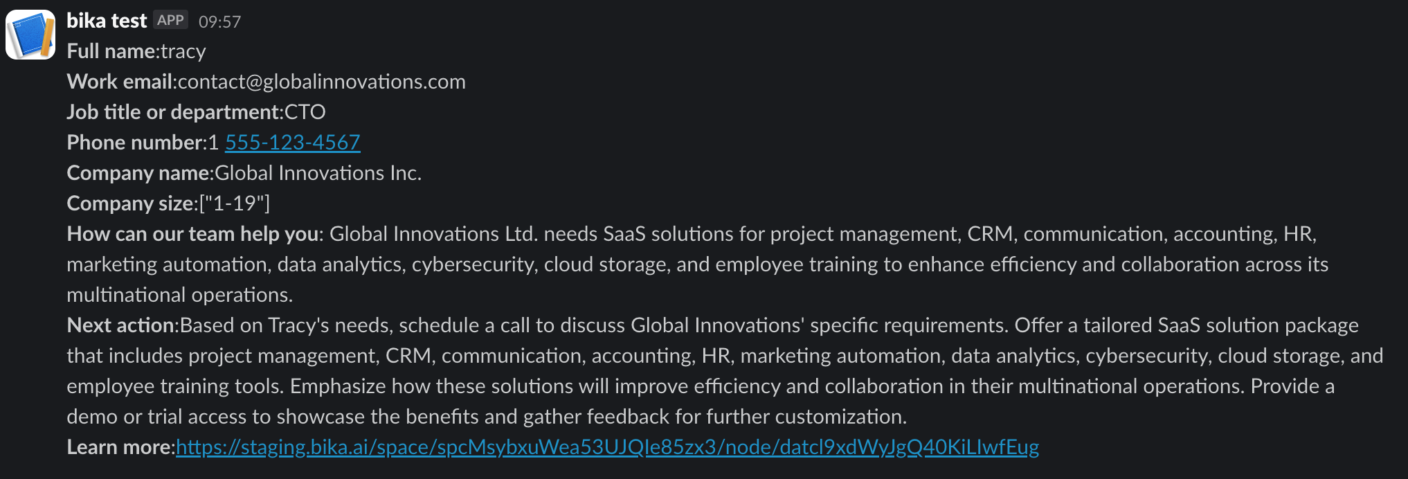This screenshot has width=1408, height=479.
Task: Click the Job title or department CTO line
Action: pyautogui.click(x=196, y=112)
